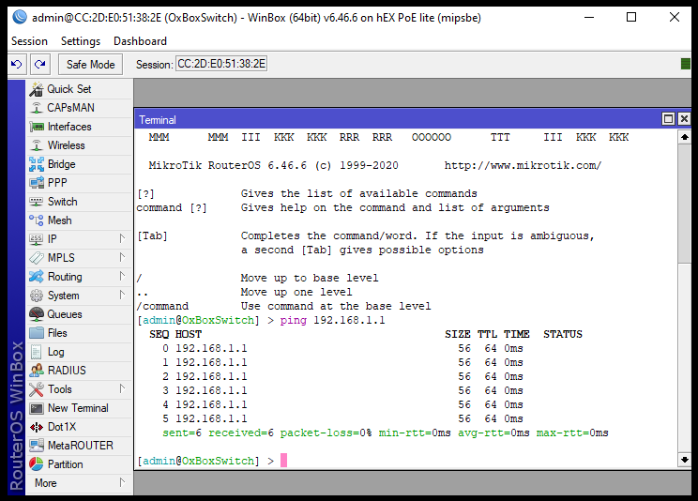698x501 pixels.
Task: Click the MPLS menu icon
Action: pos(36,258)
